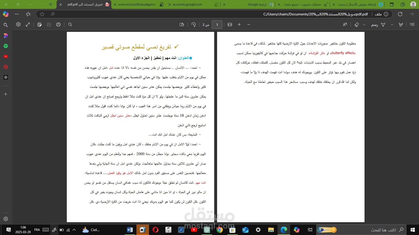Click the FRA language indicator
The height and width of the screenshot is (235, 419).
pyautogui.click(x=37, y=230)
